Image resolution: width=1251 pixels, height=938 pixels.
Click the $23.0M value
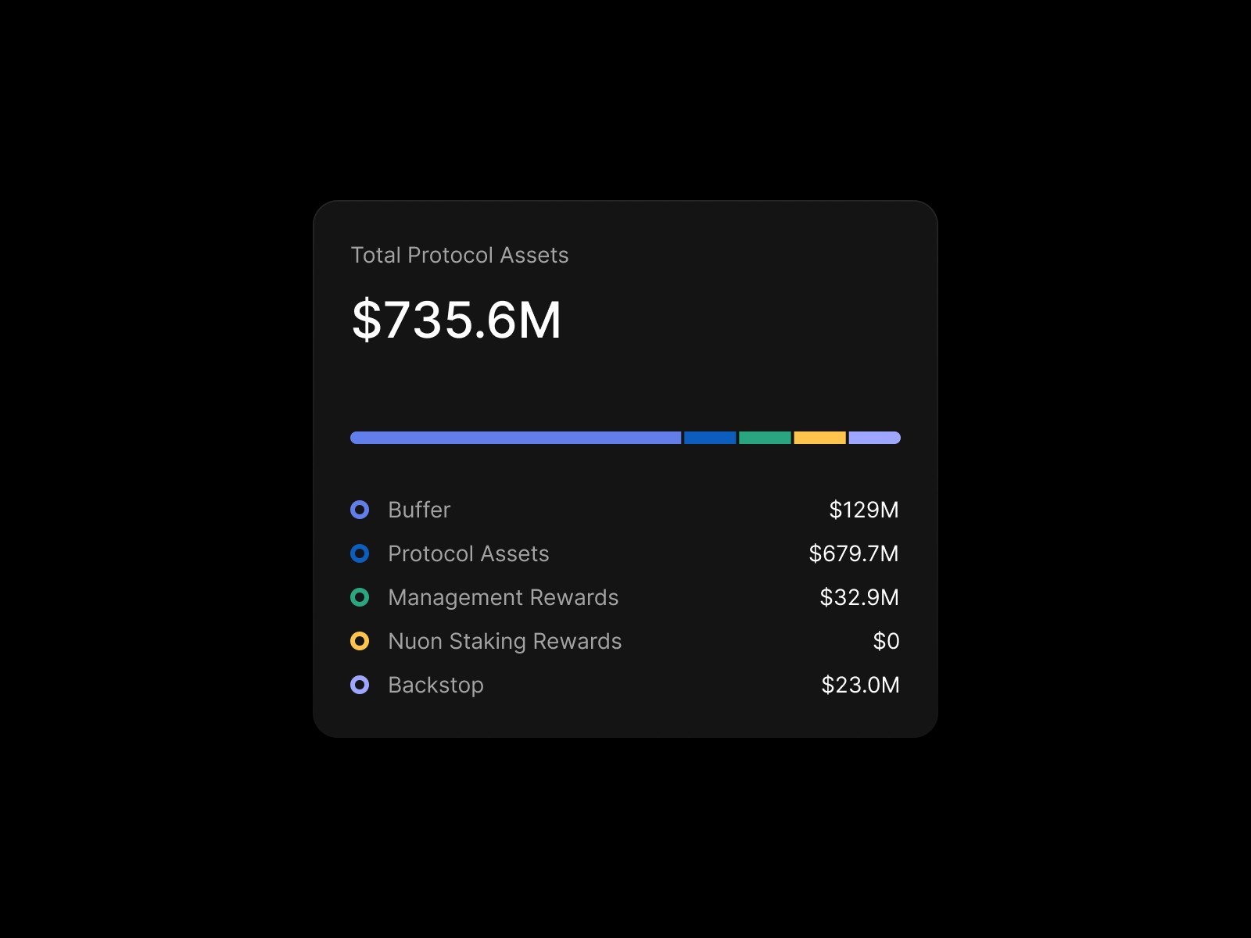[x=860, y=685]
